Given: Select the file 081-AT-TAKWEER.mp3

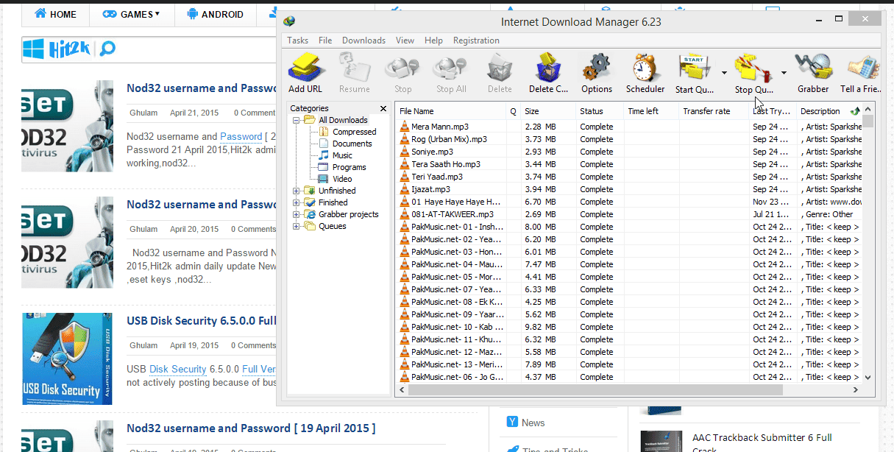Looking at the screenshot, I should (x=453, y=214).
